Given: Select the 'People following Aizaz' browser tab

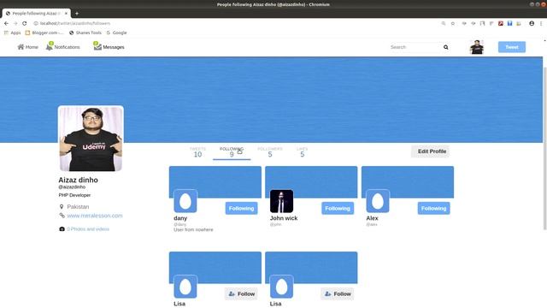Looking at the screenshot, I should coord(36,14).
